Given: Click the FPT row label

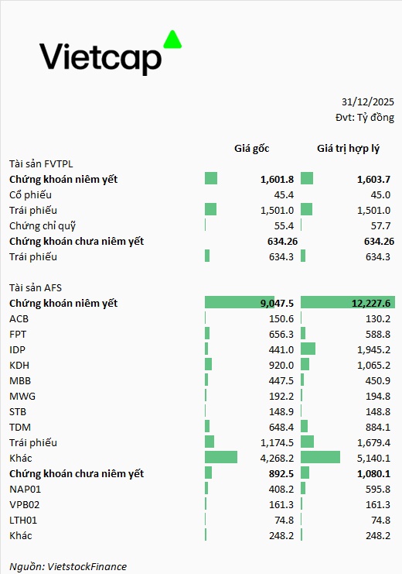Looking at the screenshot, I should tap(18, 334).
